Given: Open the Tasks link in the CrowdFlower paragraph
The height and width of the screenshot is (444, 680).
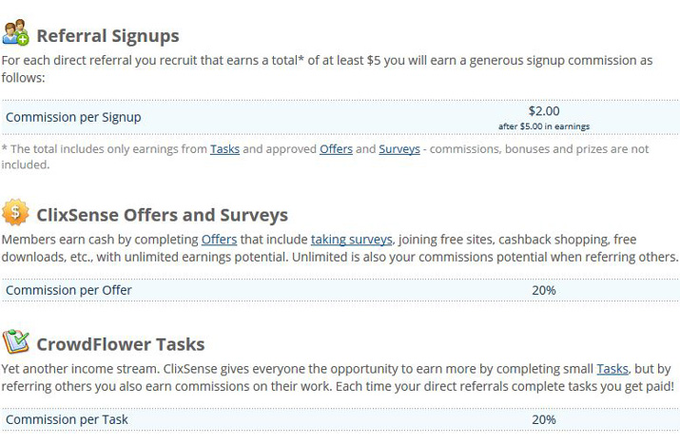Looking at the screenshot, I should coord(612,369).
